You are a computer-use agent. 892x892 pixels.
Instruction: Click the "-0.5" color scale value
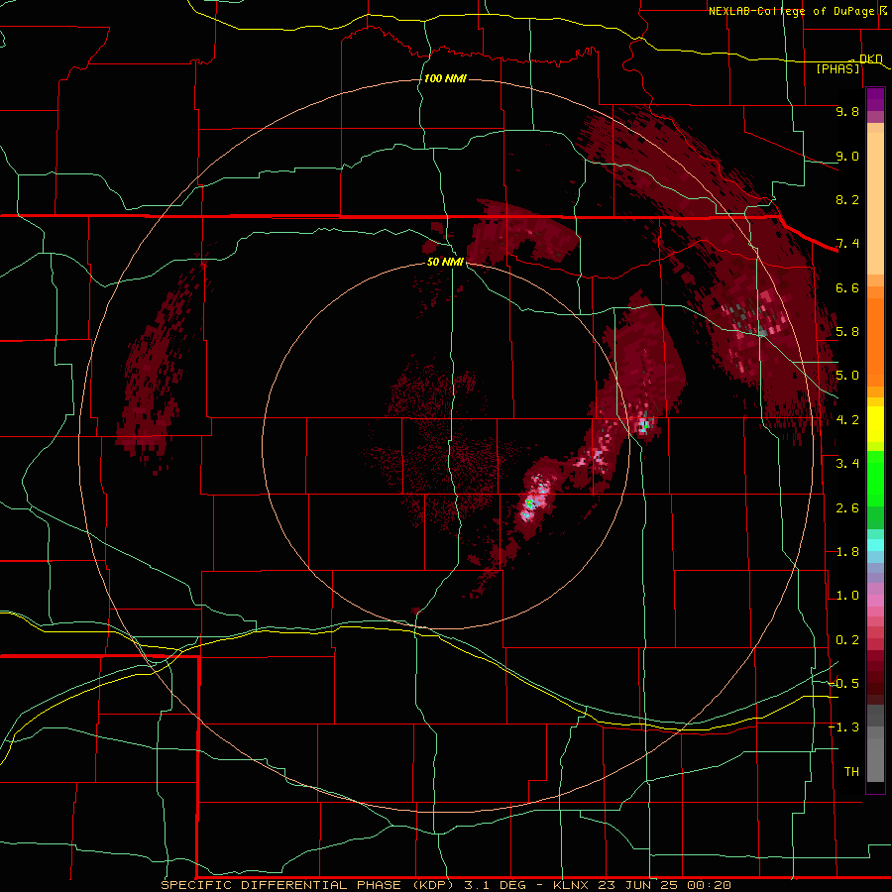pos(843,684)
